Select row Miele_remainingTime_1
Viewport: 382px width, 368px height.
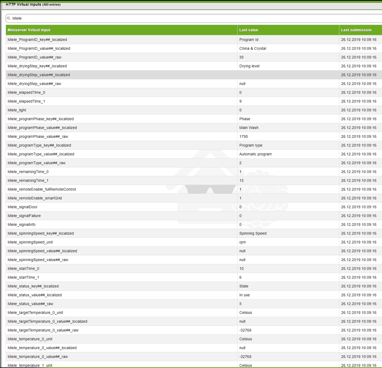194,181
